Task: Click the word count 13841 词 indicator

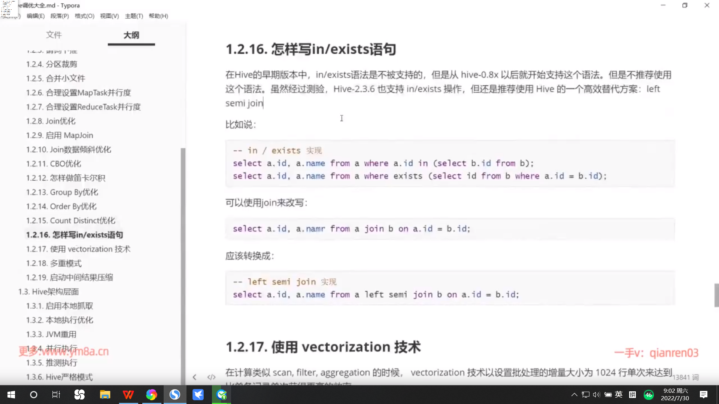Action: [685, 377]
